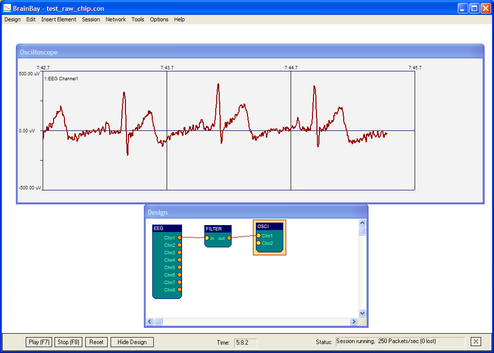
Task: Click the 'out' output pin on FILTER element
Action: click(x=229, y=238)
